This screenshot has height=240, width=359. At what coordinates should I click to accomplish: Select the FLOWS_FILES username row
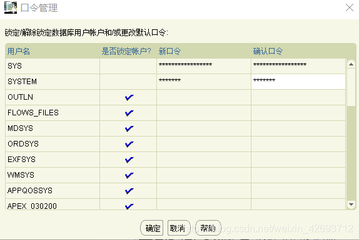(53, 113)
